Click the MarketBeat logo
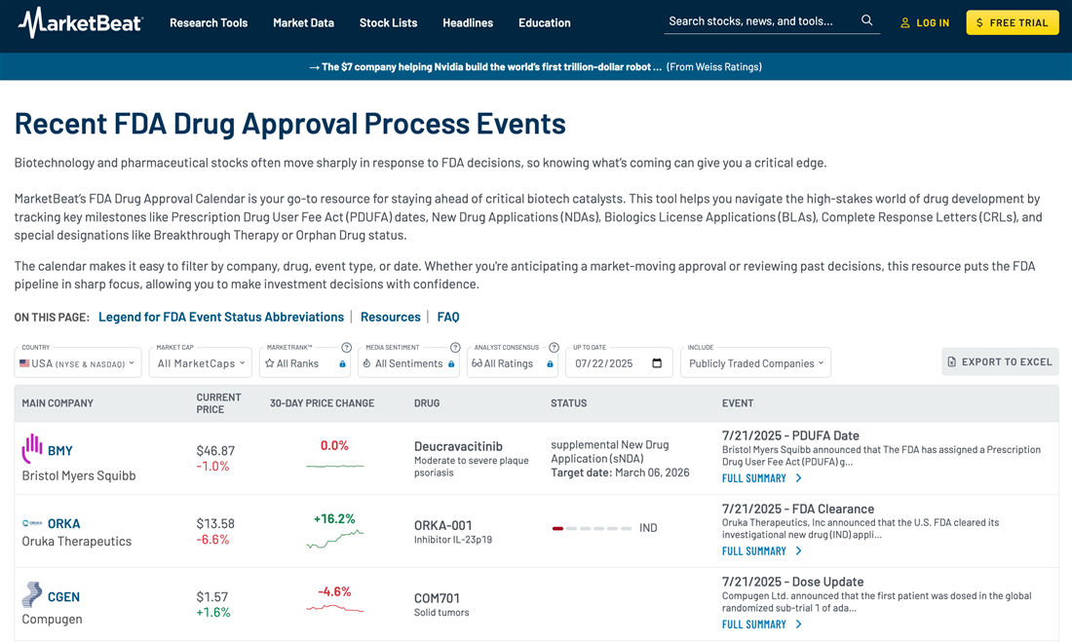 click(x=80, y=21)
